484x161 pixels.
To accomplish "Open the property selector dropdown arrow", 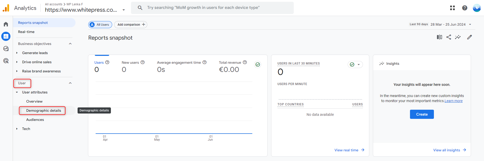I will (124, 10).
